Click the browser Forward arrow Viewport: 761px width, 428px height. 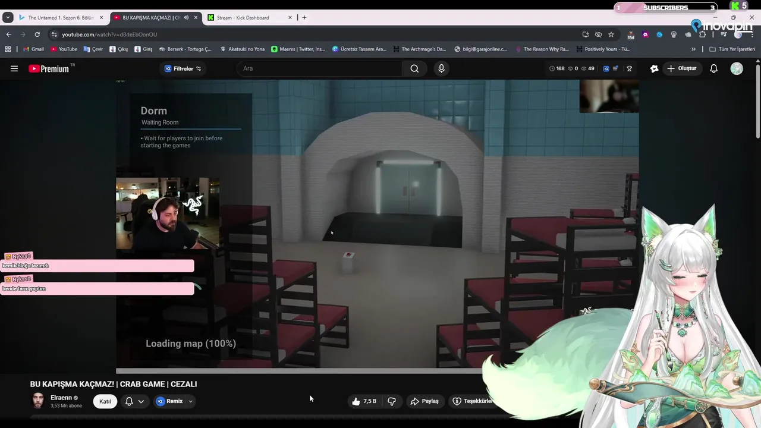(x=23, y=34)
